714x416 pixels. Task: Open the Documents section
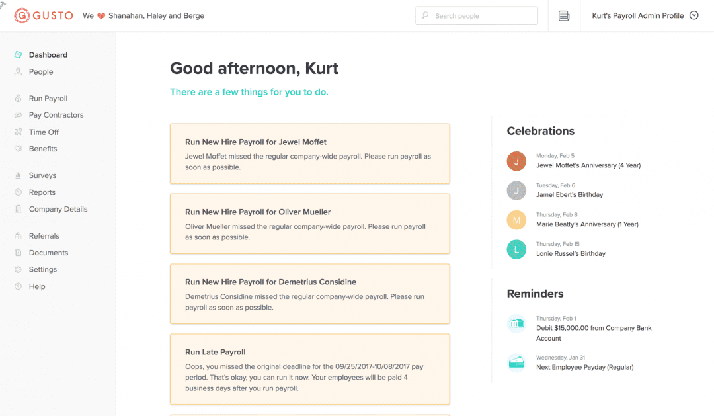[x=47, y=252]
